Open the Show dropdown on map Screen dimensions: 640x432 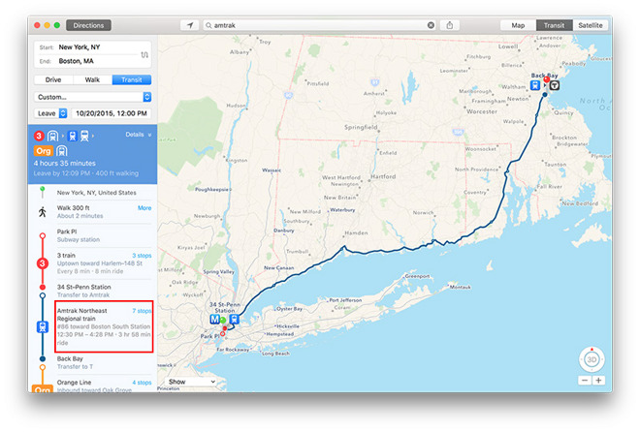coord(190,382)
